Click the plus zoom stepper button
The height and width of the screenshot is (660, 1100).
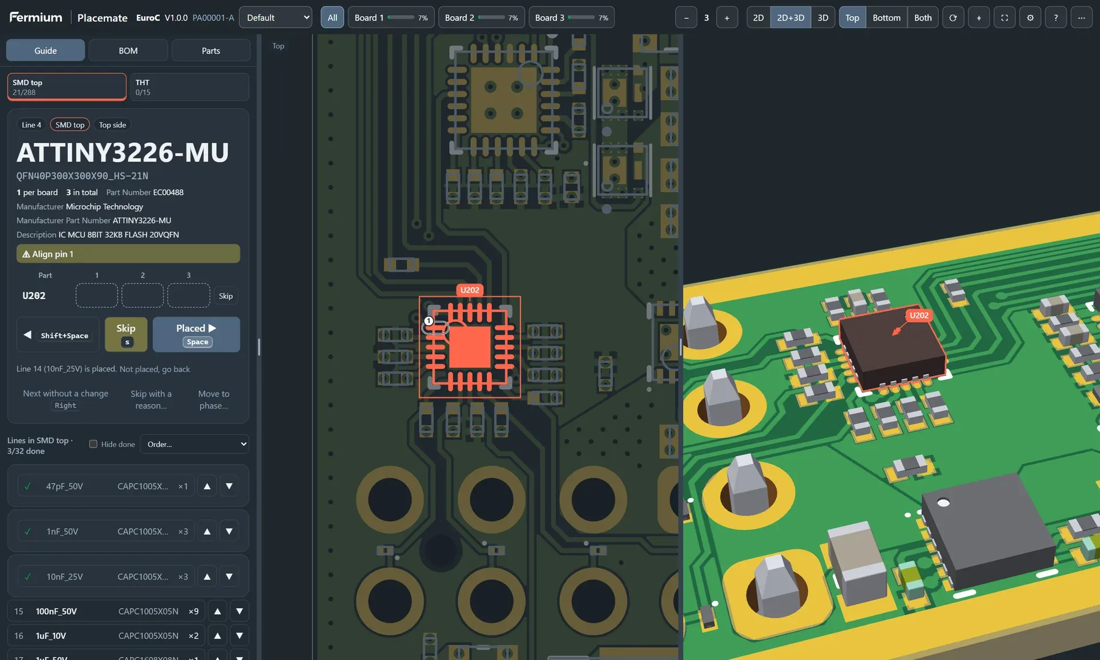pyautogui.click(x=727, y=18)
